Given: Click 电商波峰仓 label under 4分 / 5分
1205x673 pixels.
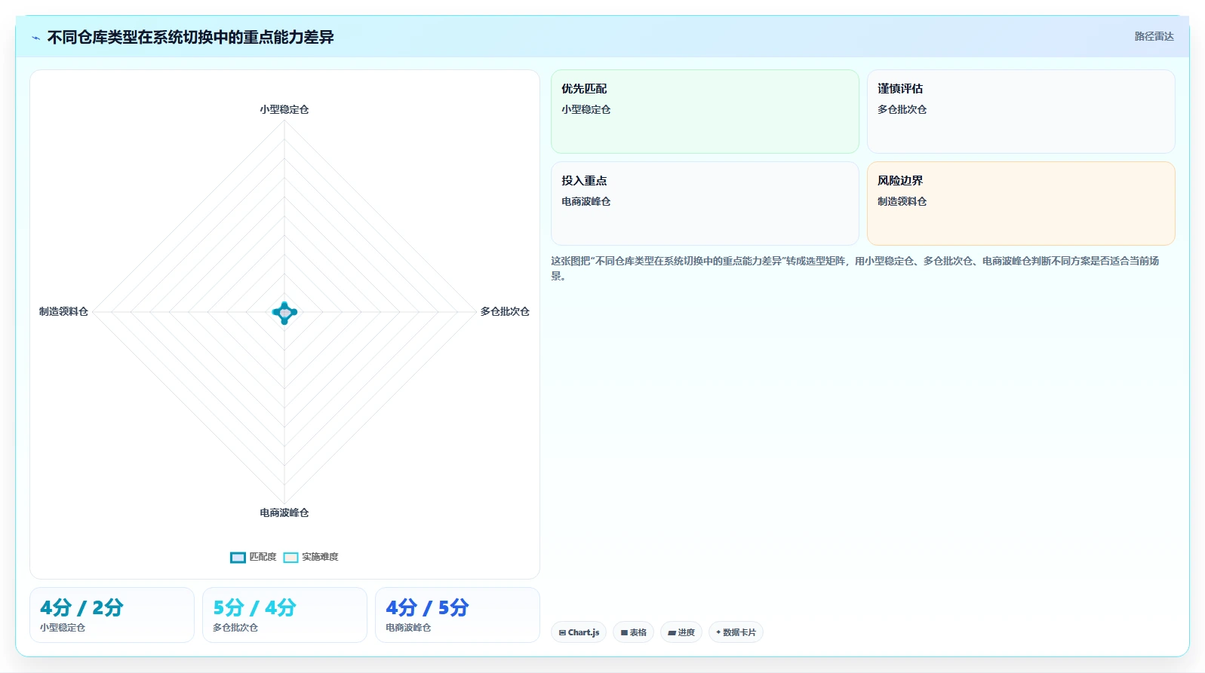Looking at the screenshot, I should click(408, 627).
